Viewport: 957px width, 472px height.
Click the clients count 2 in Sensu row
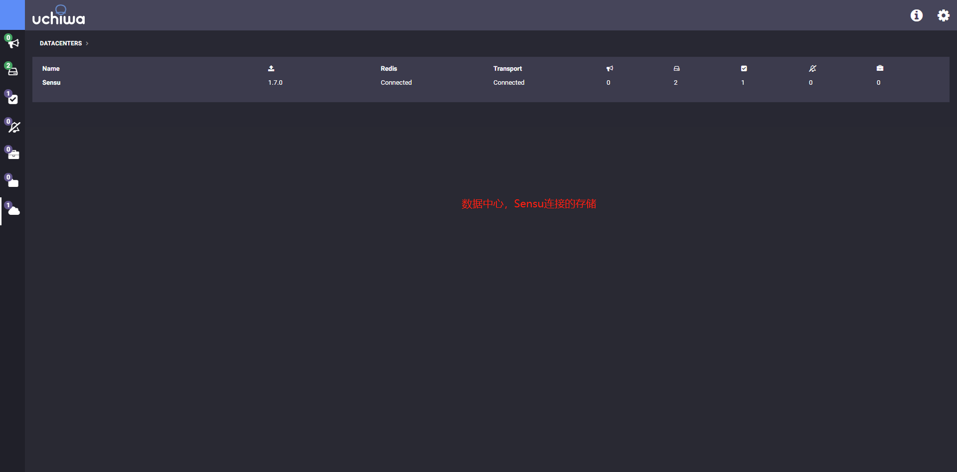coord(675,83)
